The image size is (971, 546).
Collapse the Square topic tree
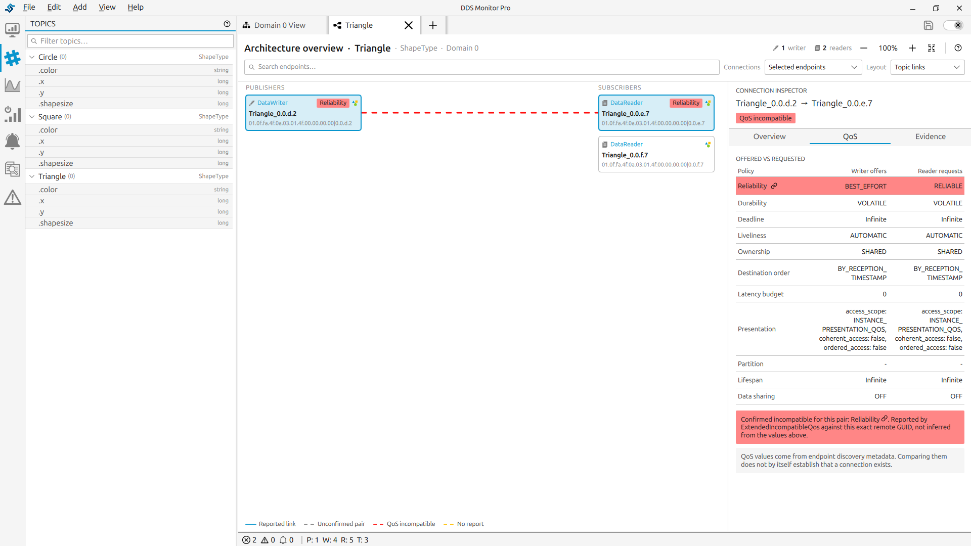32,117
